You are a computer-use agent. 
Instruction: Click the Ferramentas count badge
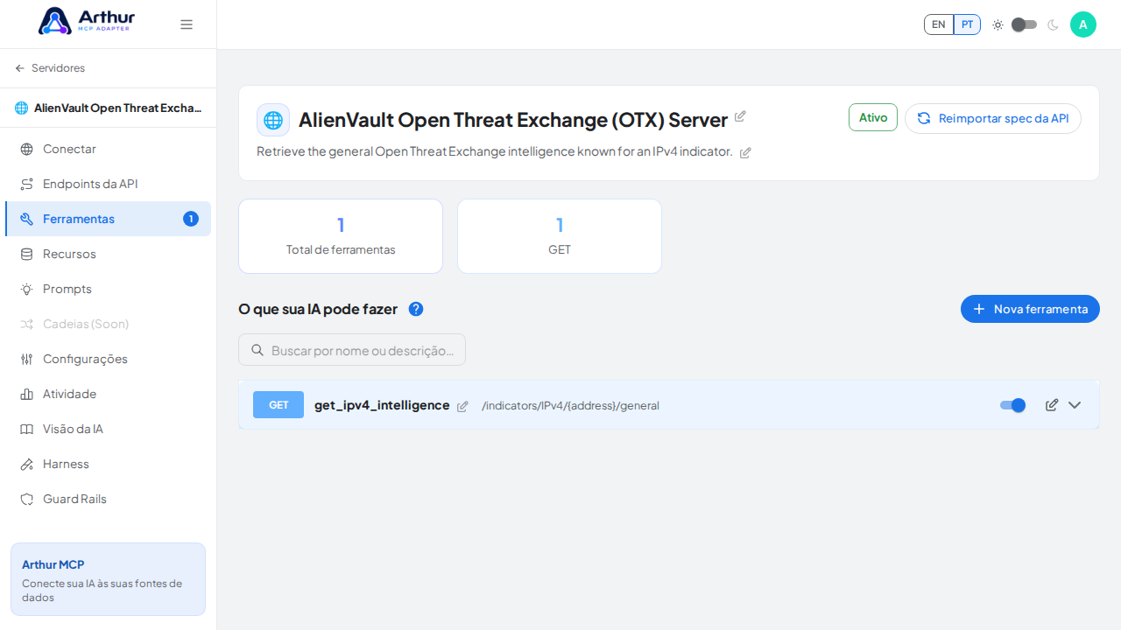tap(191, 219)
